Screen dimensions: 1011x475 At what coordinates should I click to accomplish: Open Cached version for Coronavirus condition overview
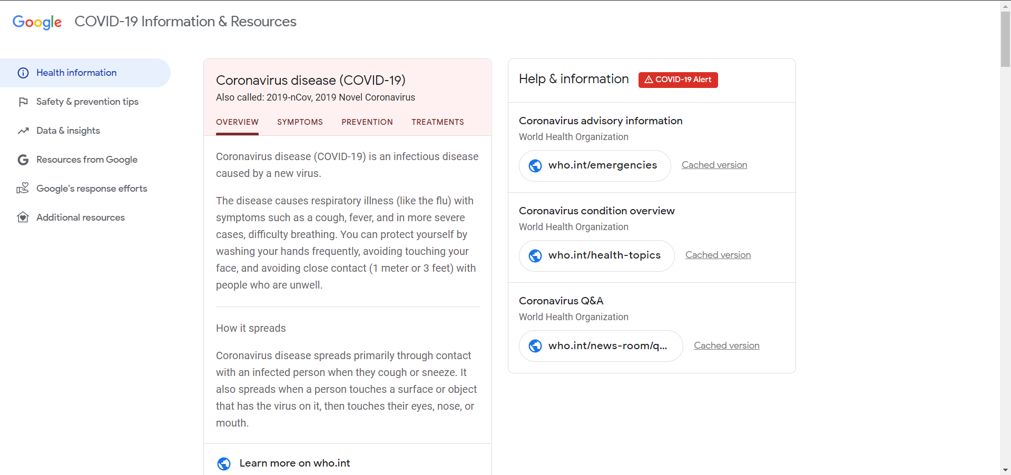click(718, 255)
